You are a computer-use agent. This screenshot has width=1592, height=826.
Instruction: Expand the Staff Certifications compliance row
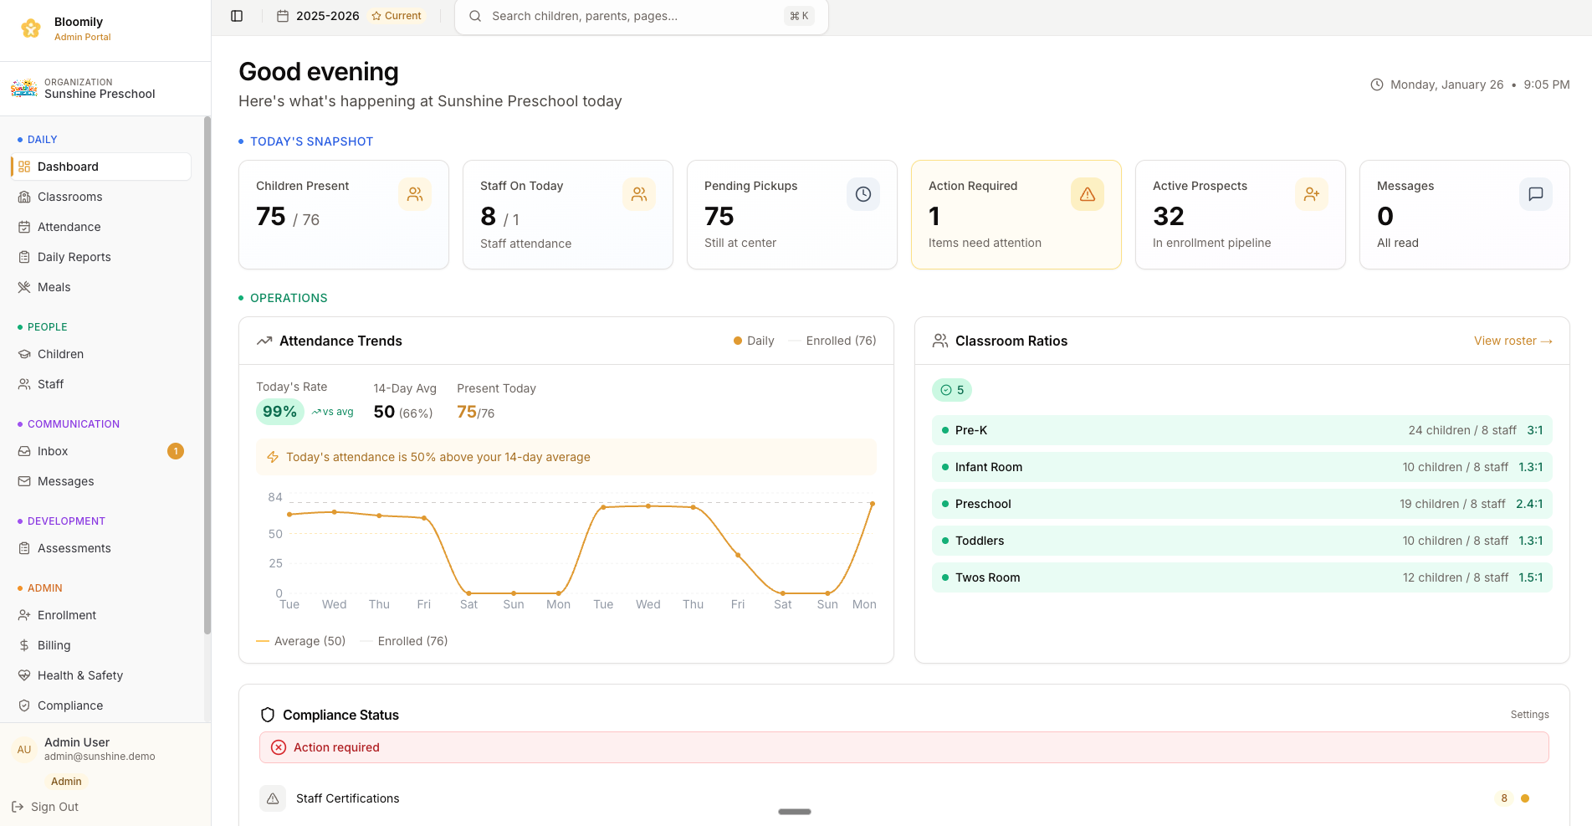point(347,798)
